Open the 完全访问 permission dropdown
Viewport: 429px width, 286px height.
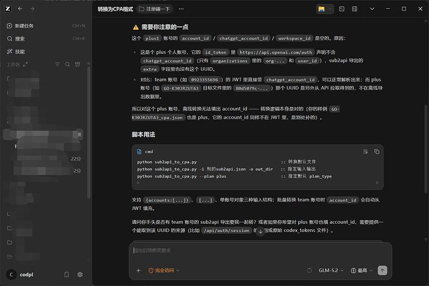(164, 270)
